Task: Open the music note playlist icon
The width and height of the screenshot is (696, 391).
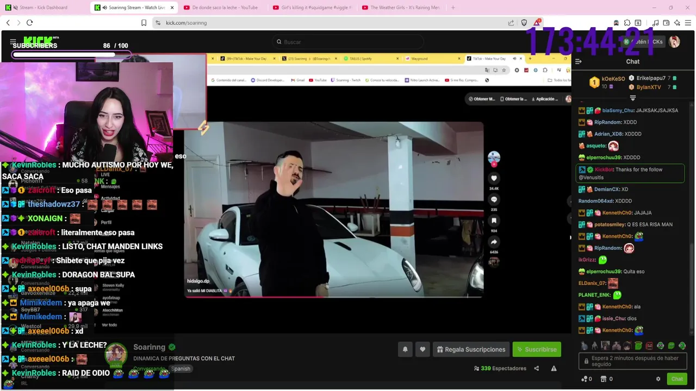Action: [655, 23]
